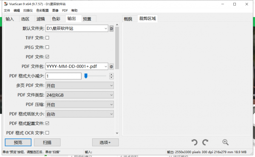Click the rotate right icon

[x=205, y=143]
